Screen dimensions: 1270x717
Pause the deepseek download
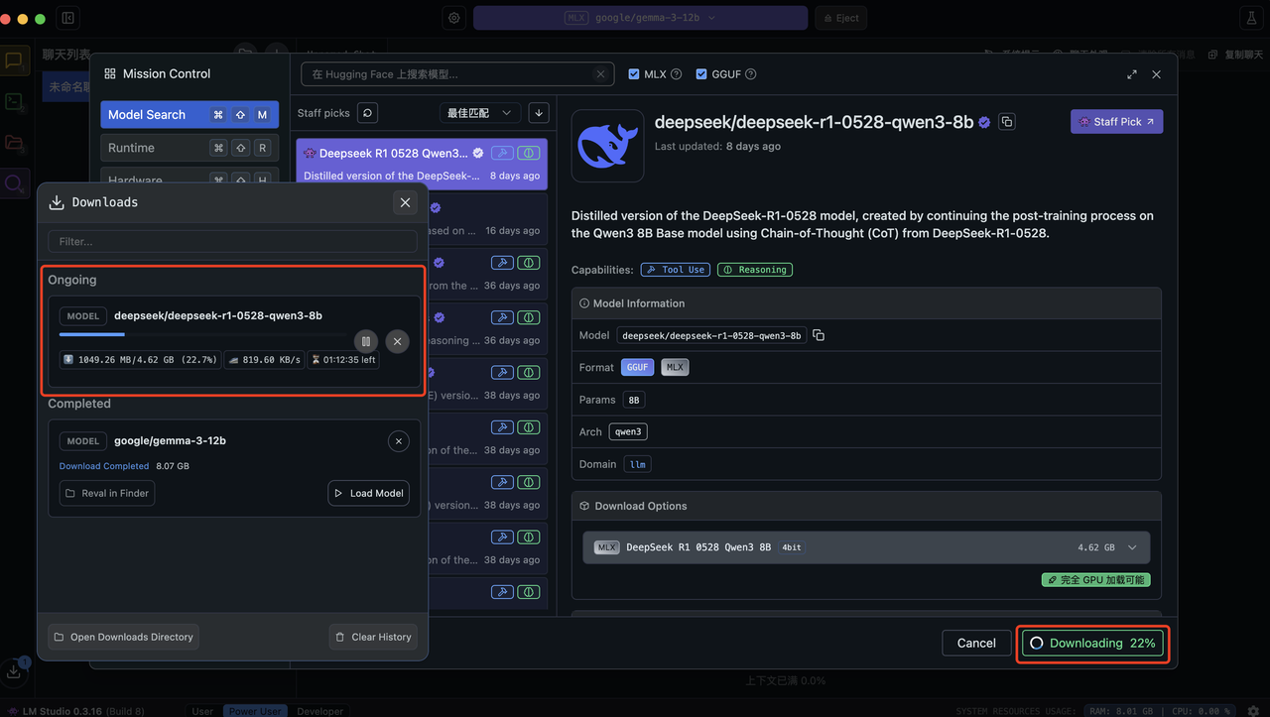[366, 341]
